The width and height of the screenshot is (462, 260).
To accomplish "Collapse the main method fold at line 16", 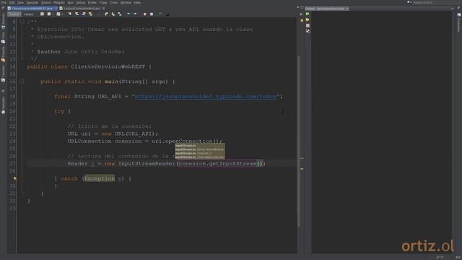I will 22,81.
